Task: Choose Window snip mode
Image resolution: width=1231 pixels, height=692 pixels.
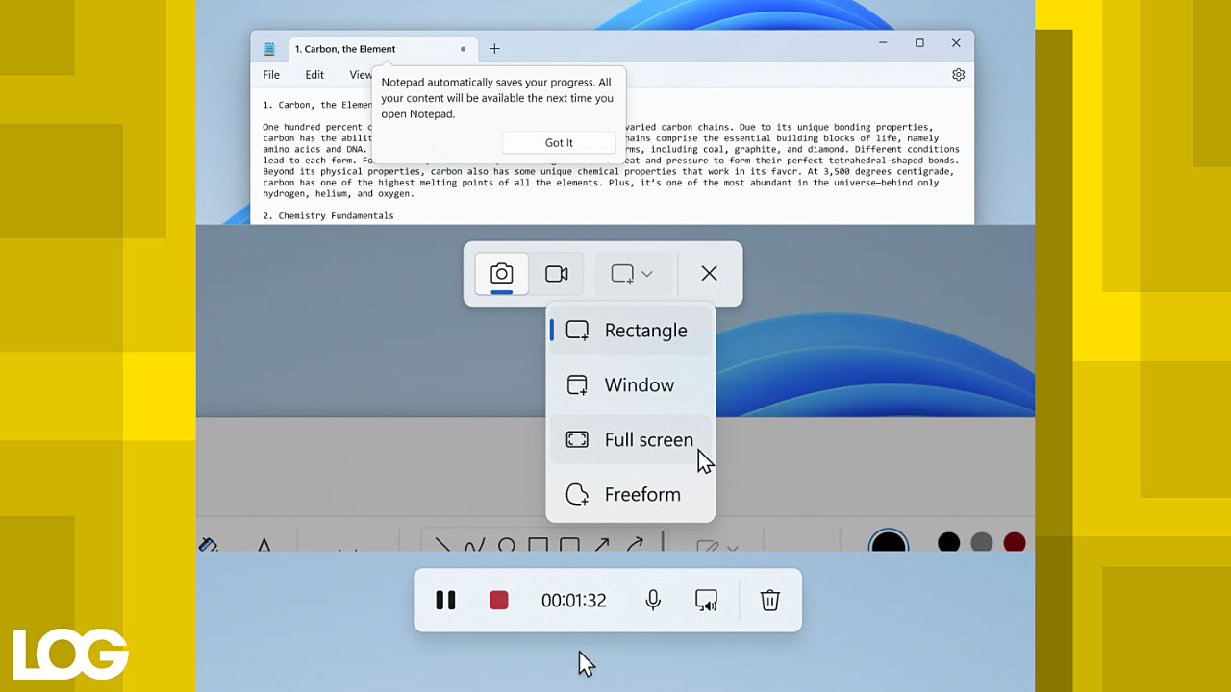Action: pyautogui.click(x=630, y=385)
